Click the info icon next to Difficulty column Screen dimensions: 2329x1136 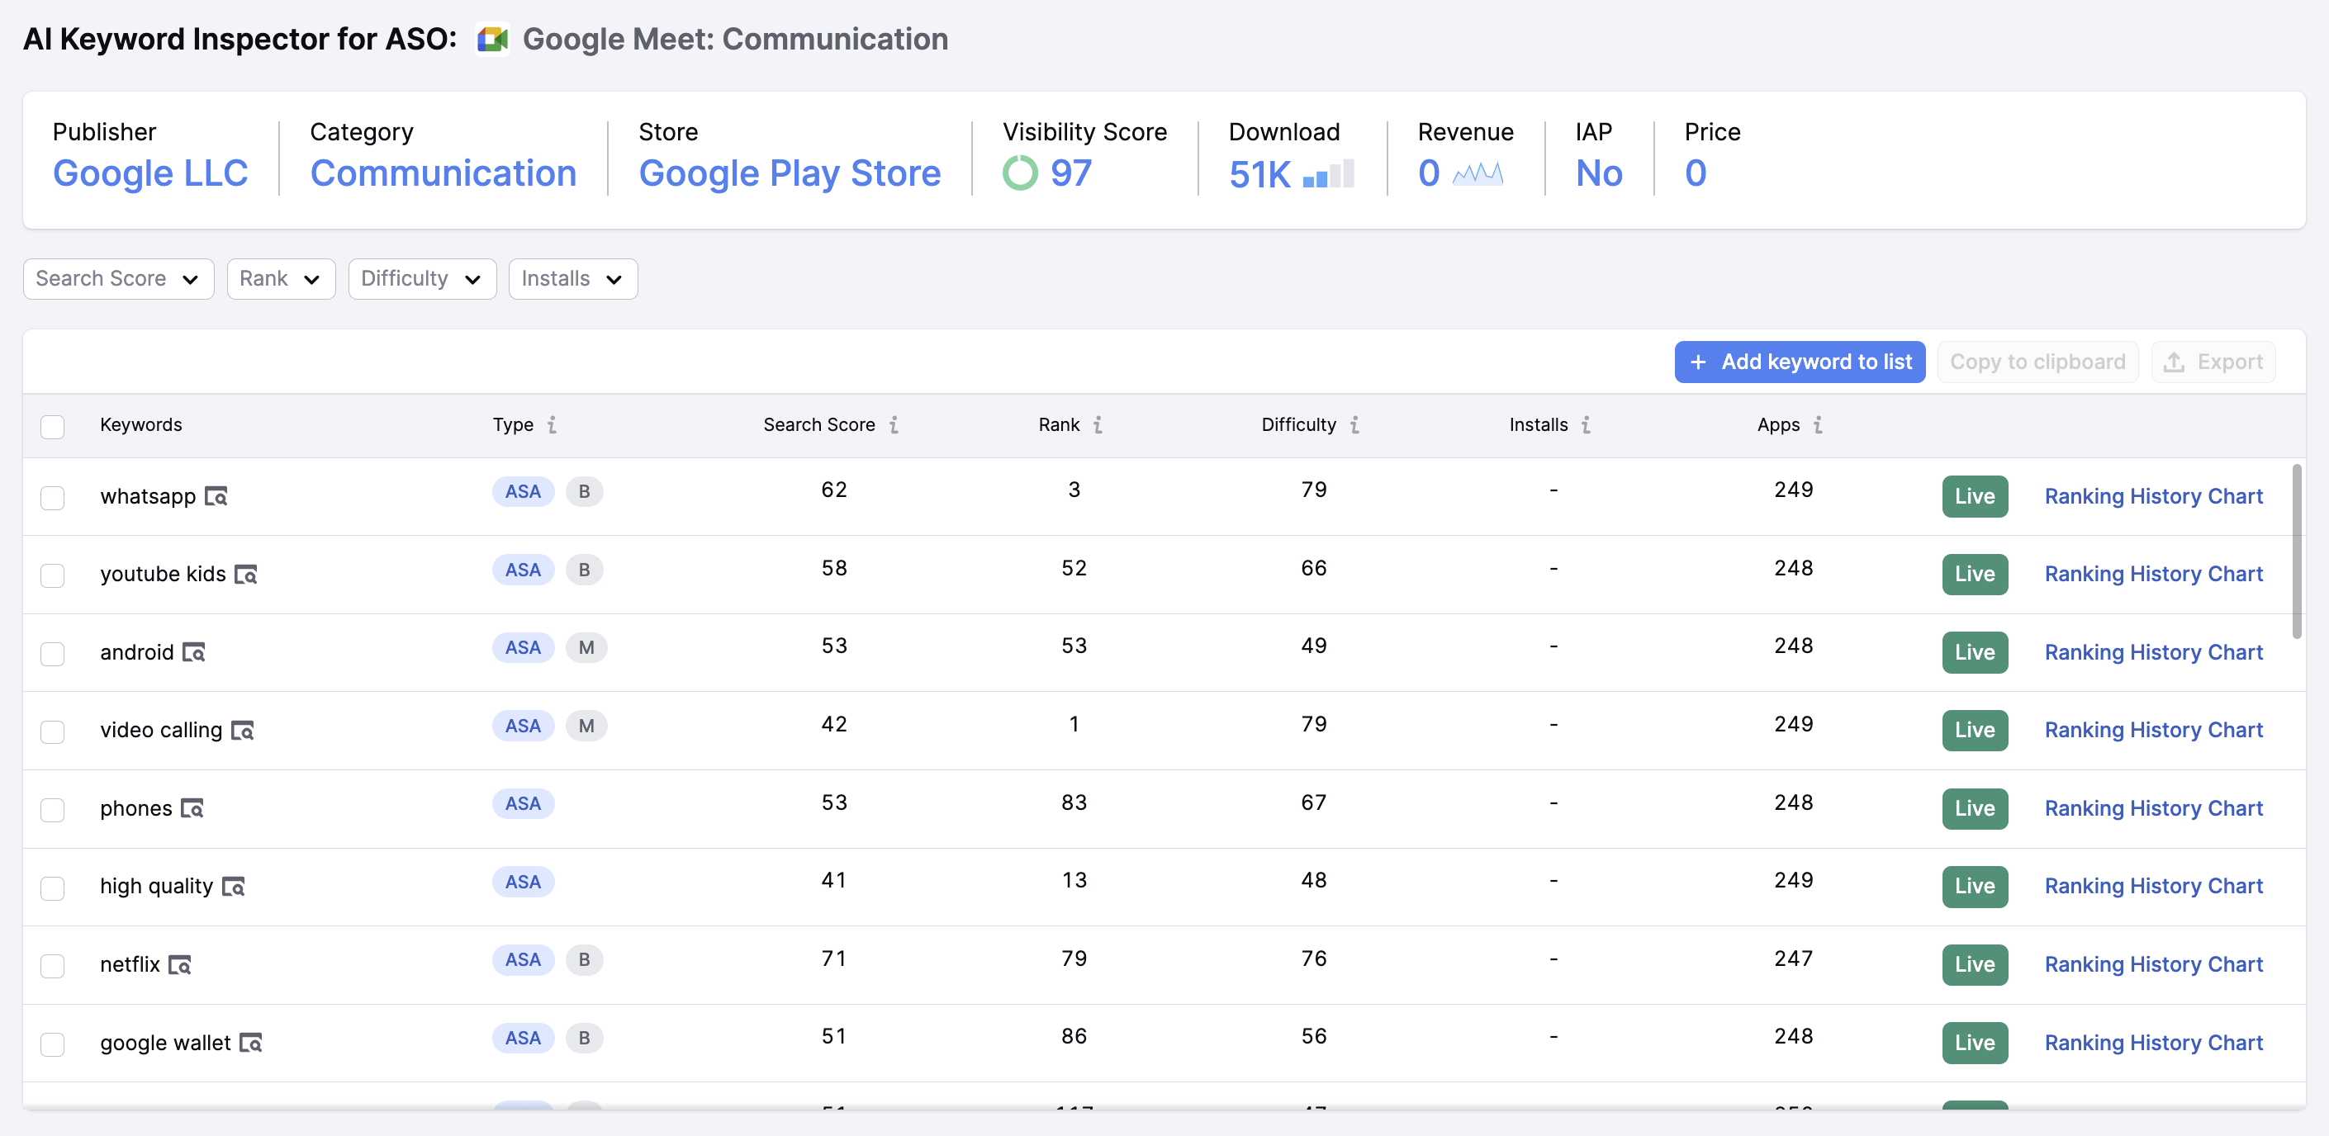click(x=1354, y=424)
